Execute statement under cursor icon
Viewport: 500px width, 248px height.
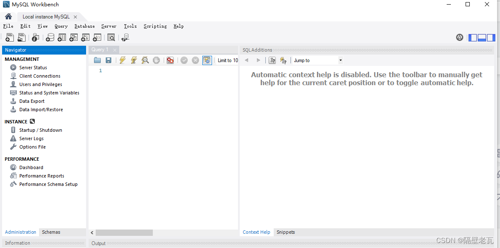pos(134,60)
